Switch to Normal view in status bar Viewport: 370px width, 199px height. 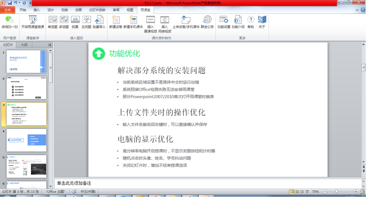tap(292, 192)
